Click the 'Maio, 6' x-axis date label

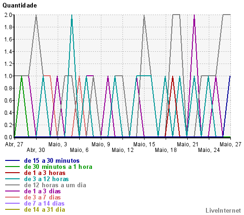[x=79, y=150]
